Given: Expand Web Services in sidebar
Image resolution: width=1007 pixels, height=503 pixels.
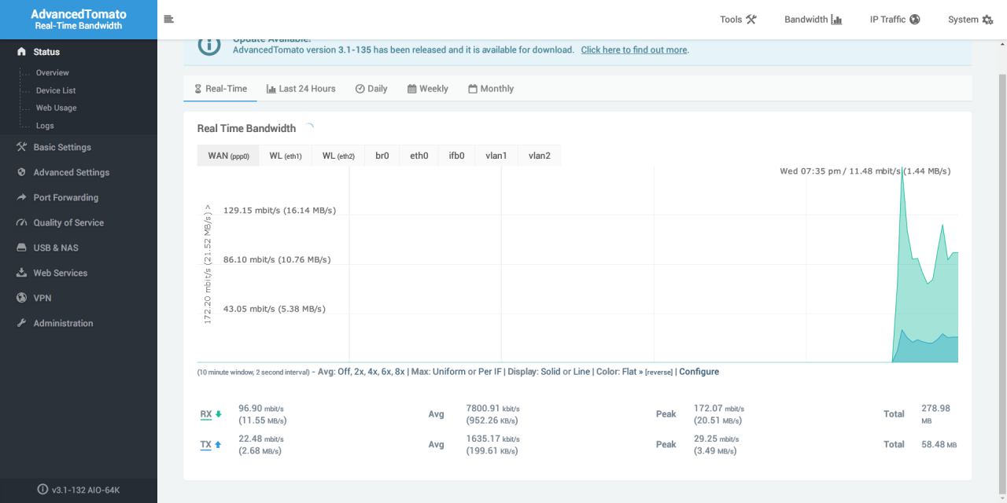Looking at the screenshot, I should 79,273.
